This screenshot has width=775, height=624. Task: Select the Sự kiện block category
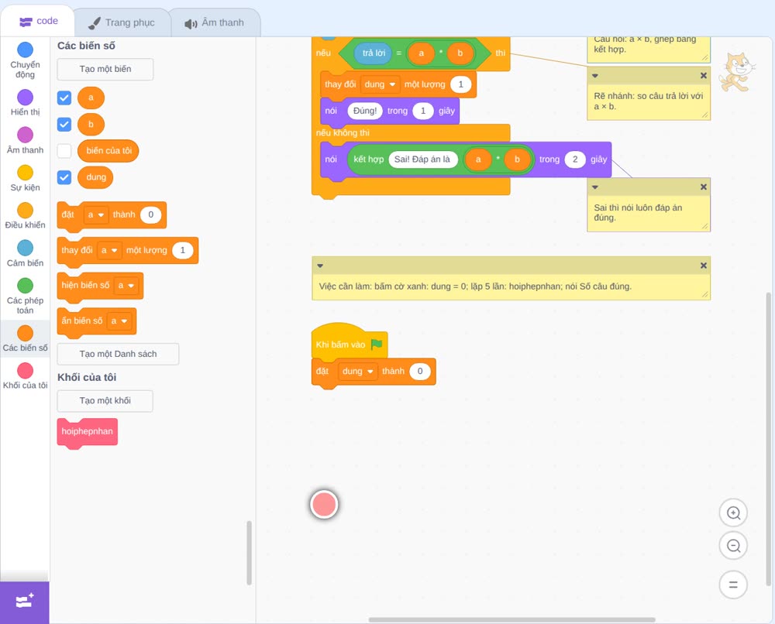click(26, 178)
